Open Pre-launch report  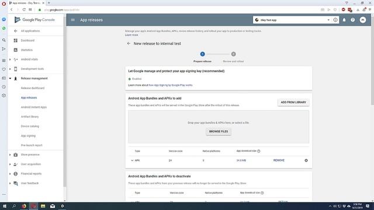(x=32, y=145)
